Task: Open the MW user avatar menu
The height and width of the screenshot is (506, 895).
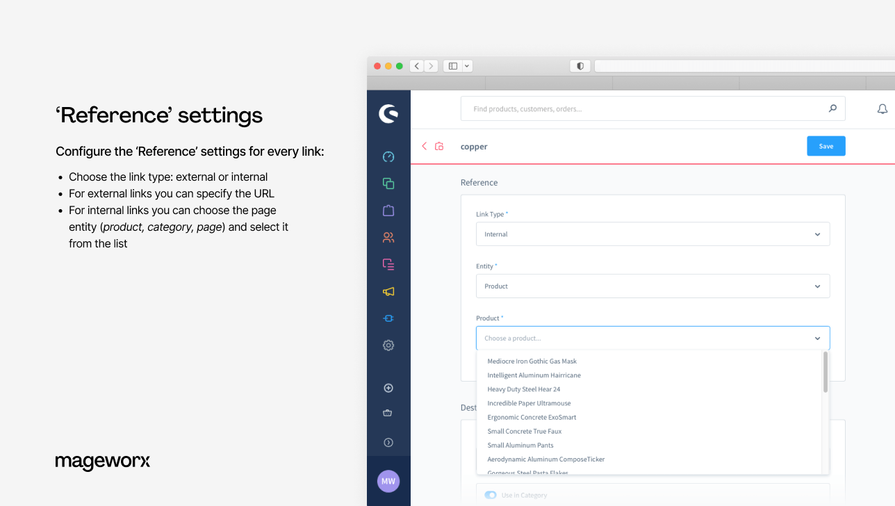Action: click(x=388, y=481)
